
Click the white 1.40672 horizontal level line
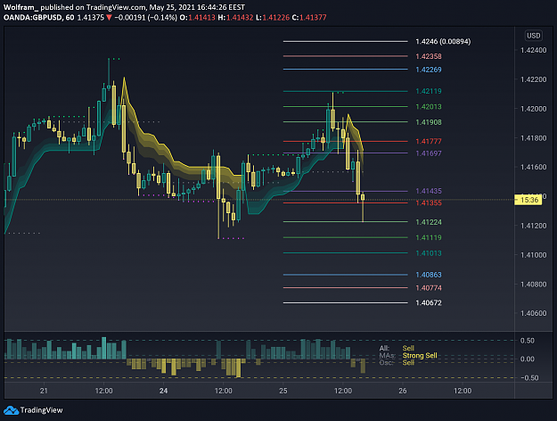(x=345, y=303)
